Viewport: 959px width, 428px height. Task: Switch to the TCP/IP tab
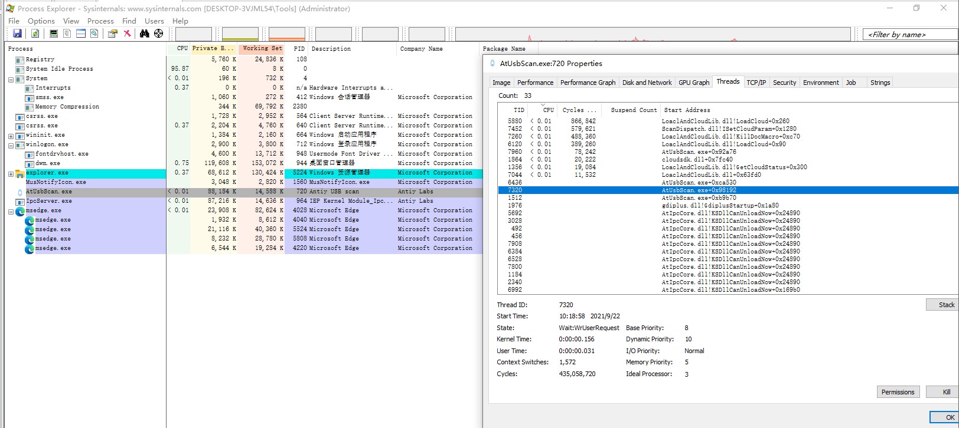[x=756, y=83]
